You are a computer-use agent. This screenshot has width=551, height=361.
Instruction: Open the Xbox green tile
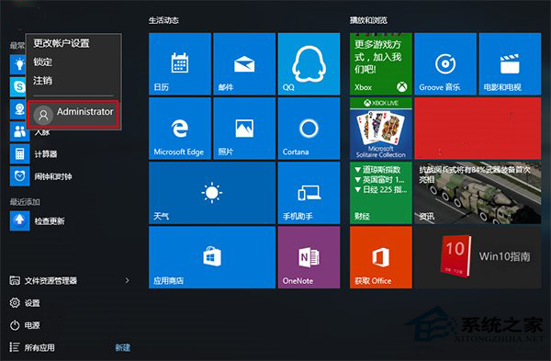tap(380, 64)
